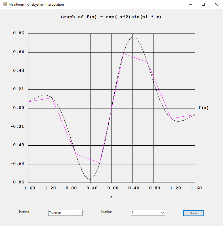Click the 0.85 y-axis tick label

point(19,33)
